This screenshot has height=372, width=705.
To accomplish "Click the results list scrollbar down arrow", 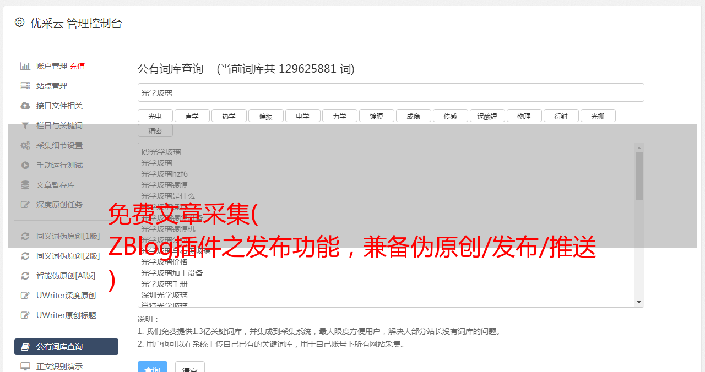I will coord(639,302).
